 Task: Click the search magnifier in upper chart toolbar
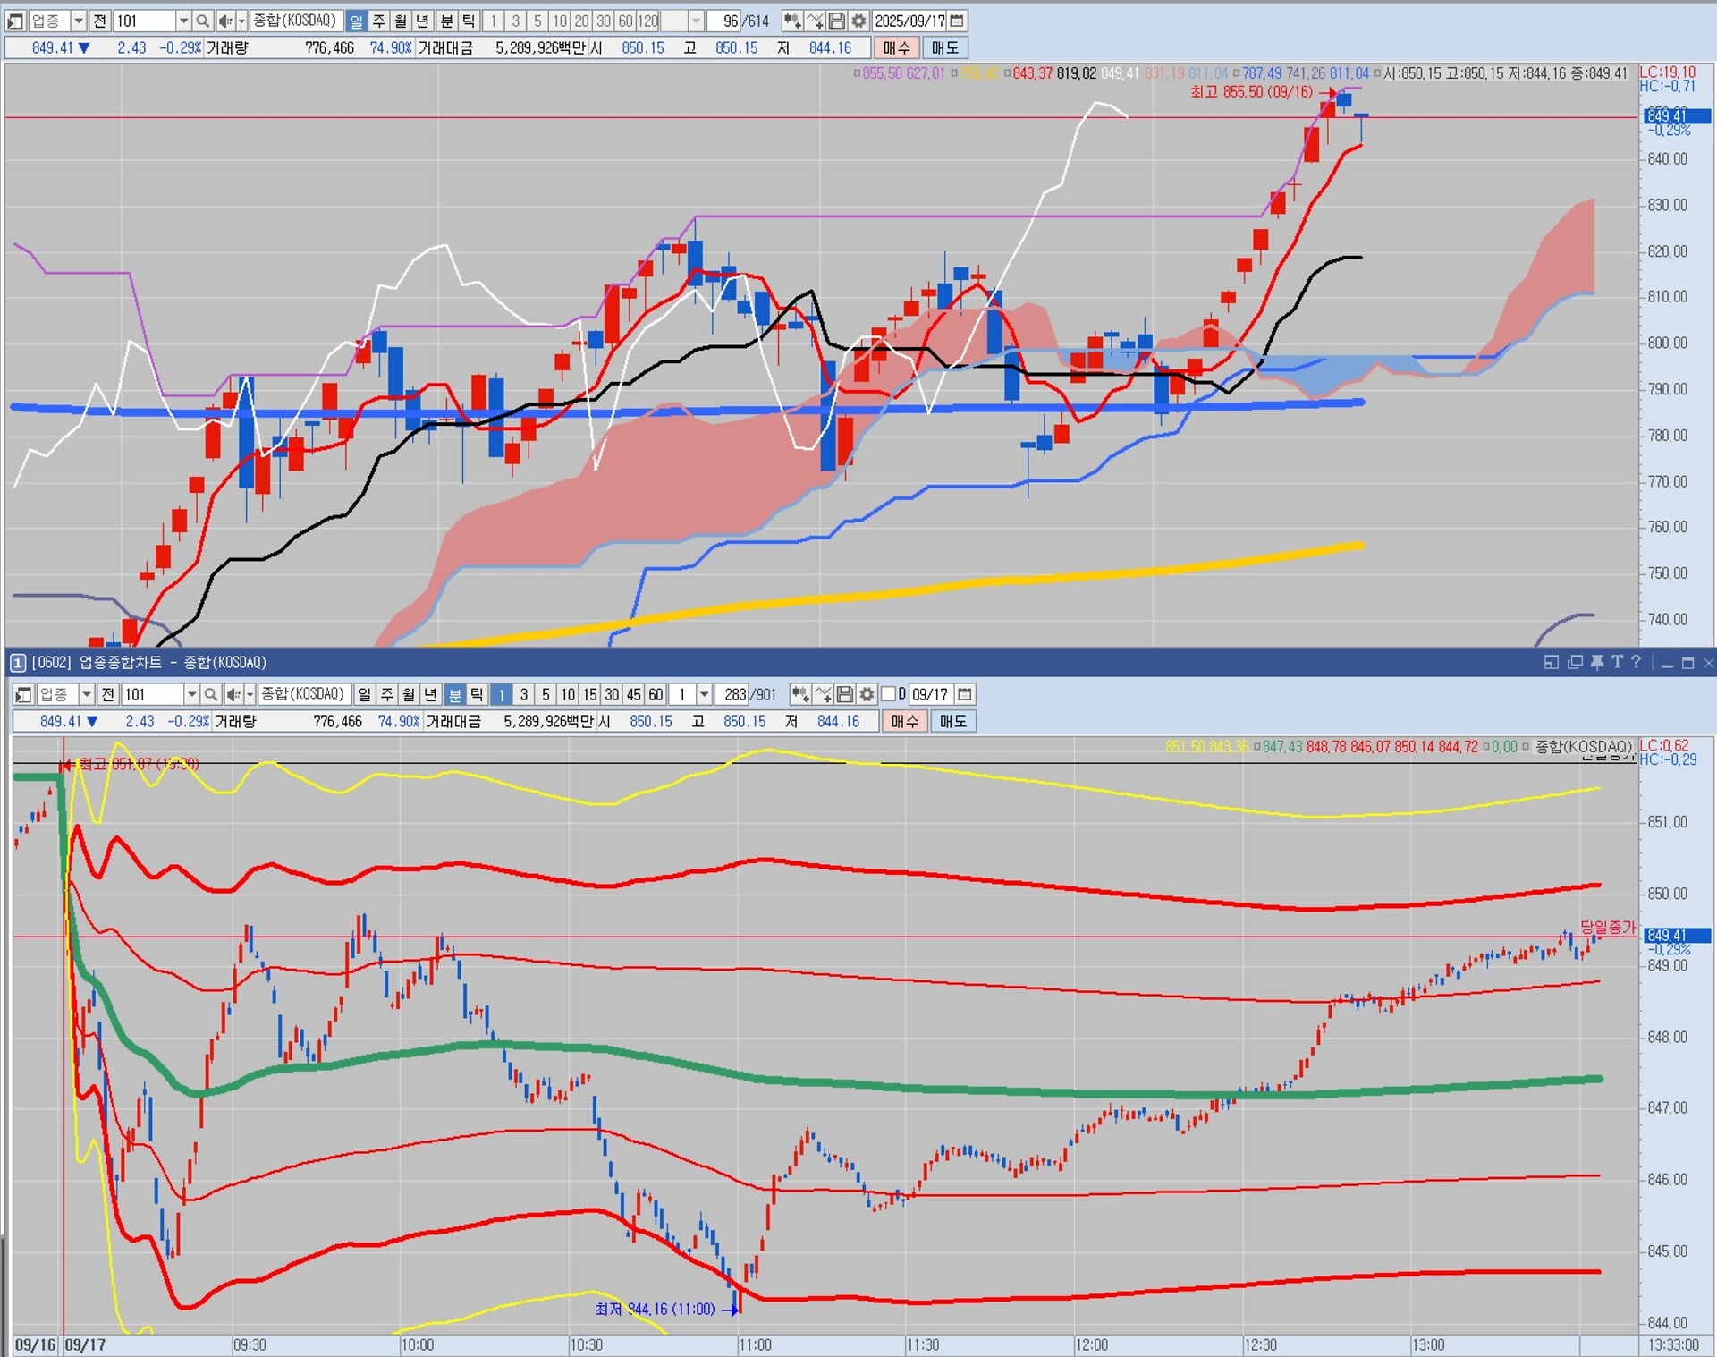point(203,21)
